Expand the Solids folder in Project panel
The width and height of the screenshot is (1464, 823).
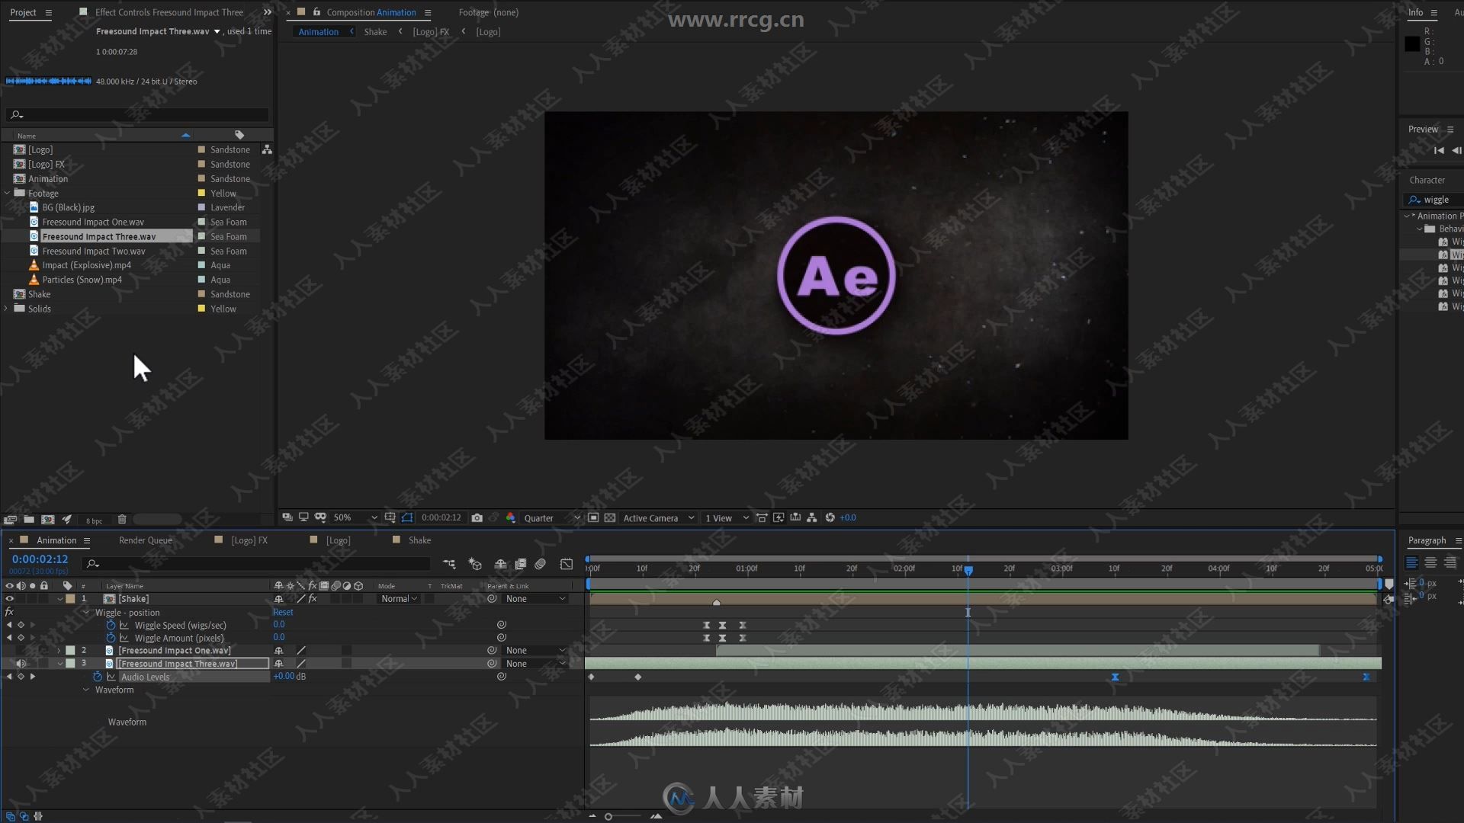click(7, 309)
